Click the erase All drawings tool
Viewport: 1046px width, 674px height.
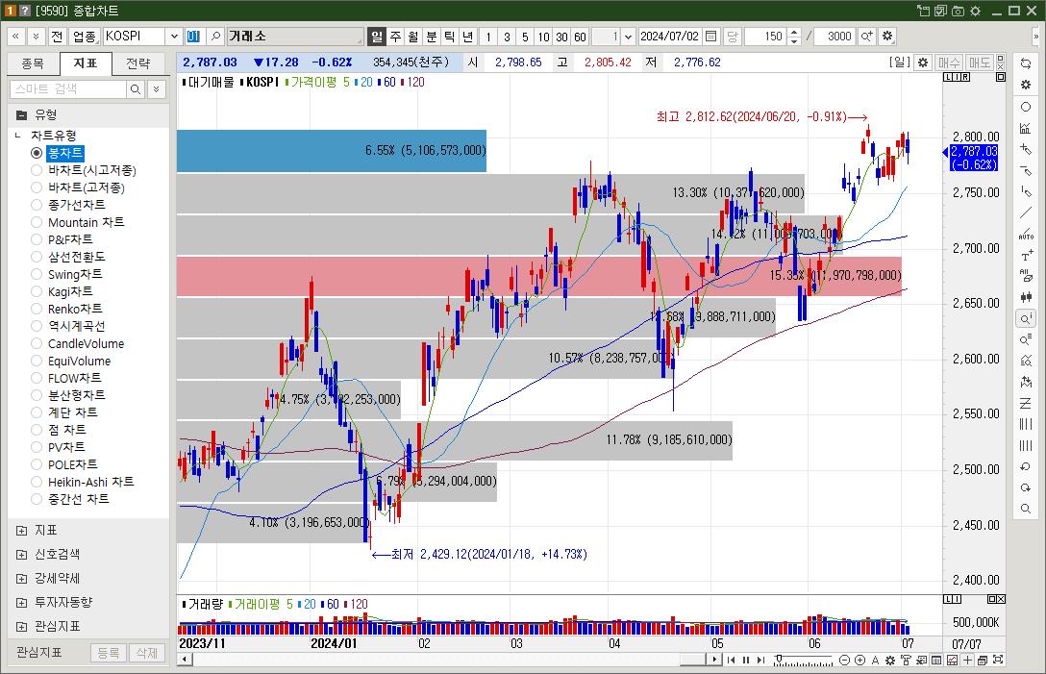point(1026,276)
